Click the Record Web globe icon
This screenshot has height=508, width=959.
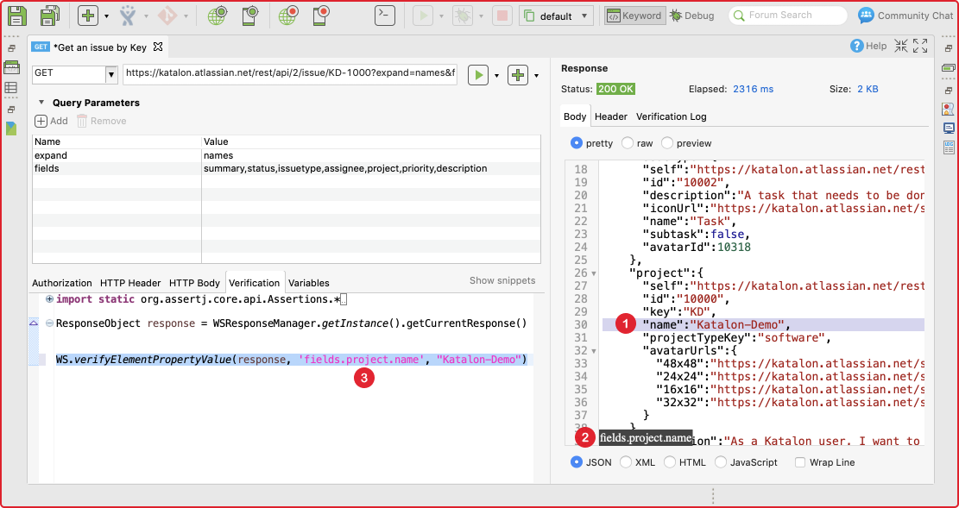(x=289, y=16)
